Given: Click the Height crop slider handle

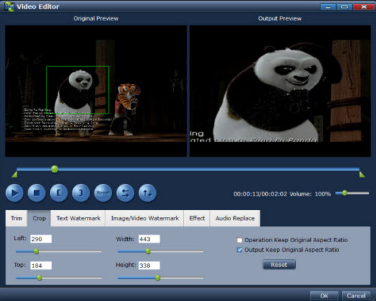Looking at the screenshot, I should [157, 278].
